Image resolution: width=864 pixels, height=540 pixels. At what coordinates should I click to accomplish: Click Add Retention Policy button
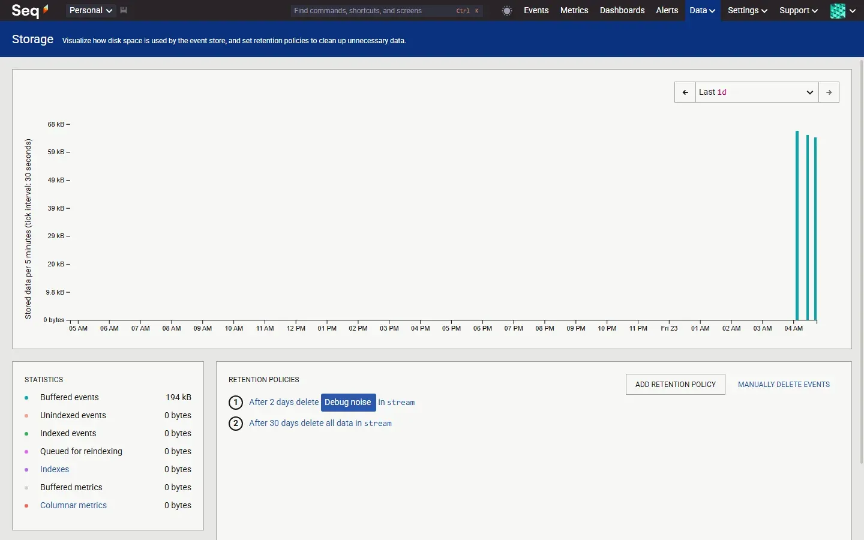pyautogui.click(x=676, y=385)
